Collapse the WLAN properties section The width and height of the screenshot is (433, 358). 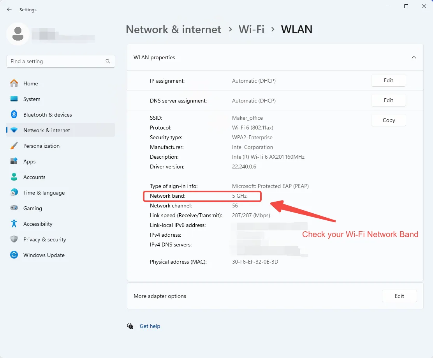414,57
